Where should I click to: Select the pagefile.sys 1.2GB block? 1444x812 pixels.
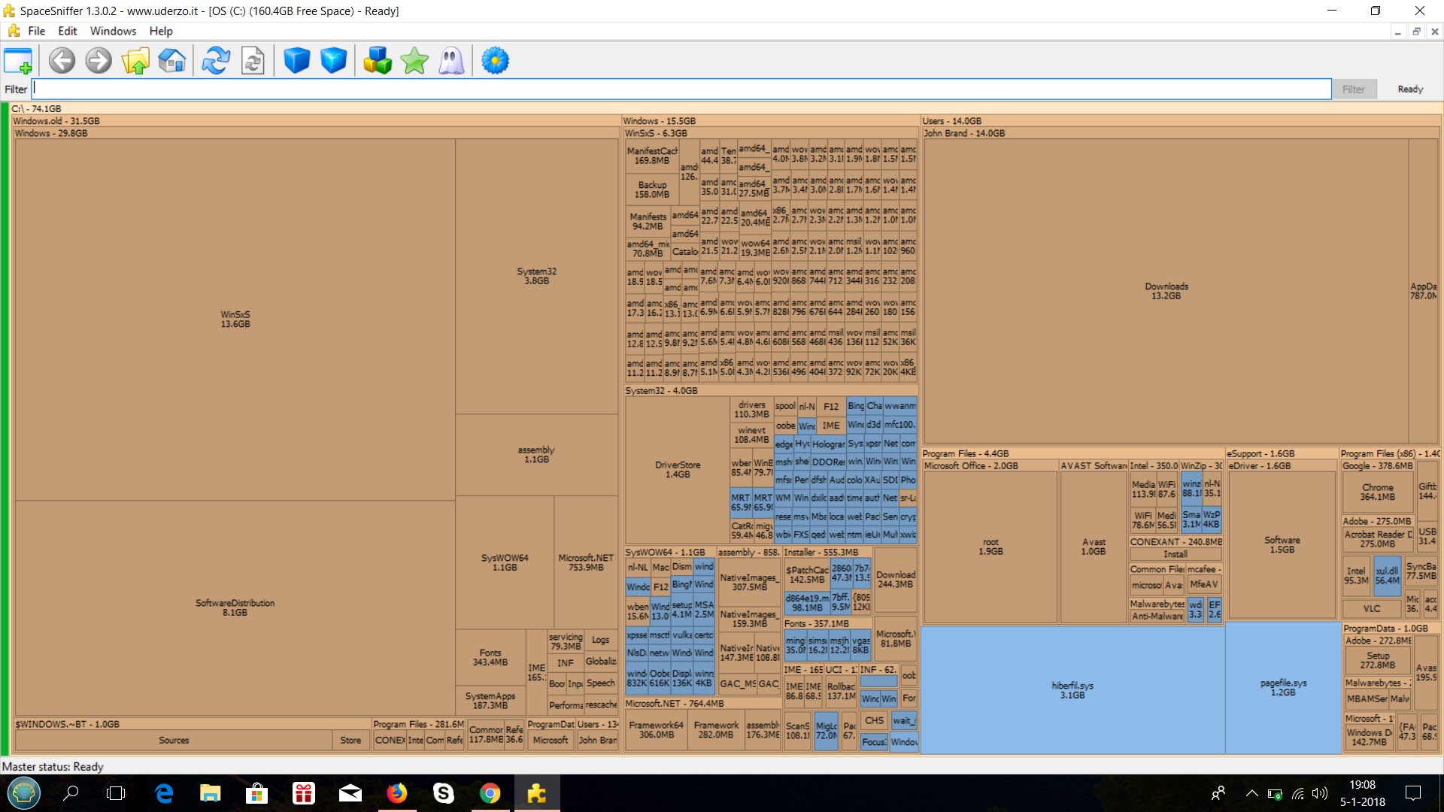(1283, 687)
